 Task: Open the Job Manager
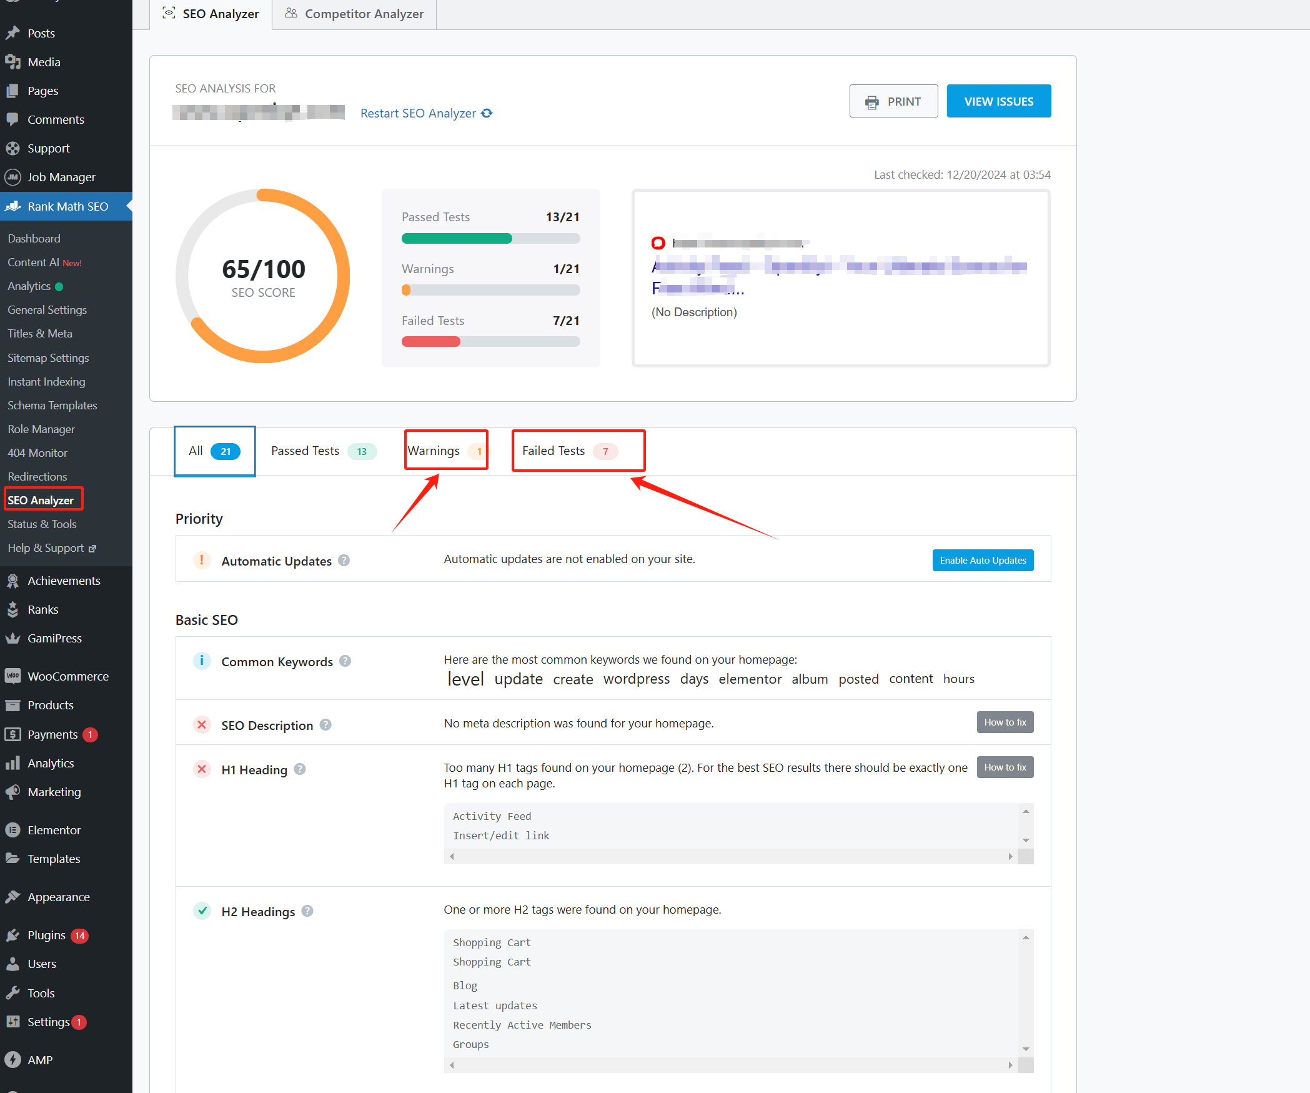point(61,177)
